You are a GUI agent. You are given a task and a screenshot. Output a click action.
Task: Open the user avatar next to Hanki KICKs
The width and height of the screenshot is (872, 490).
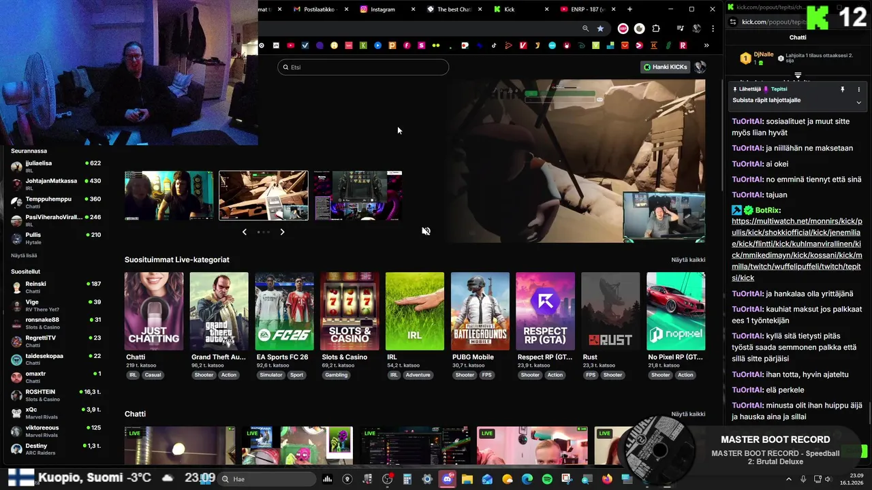point(700,67)
